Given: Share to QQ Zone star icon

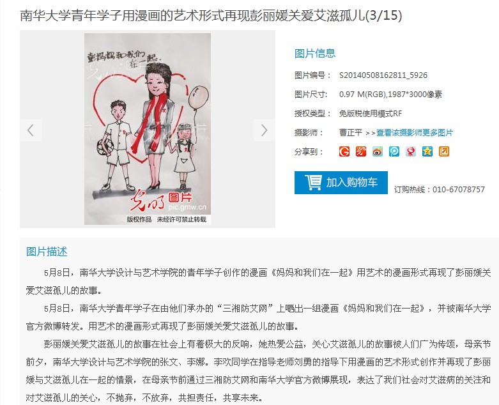Looking at the screenshot, I should (x=427, y=151).
